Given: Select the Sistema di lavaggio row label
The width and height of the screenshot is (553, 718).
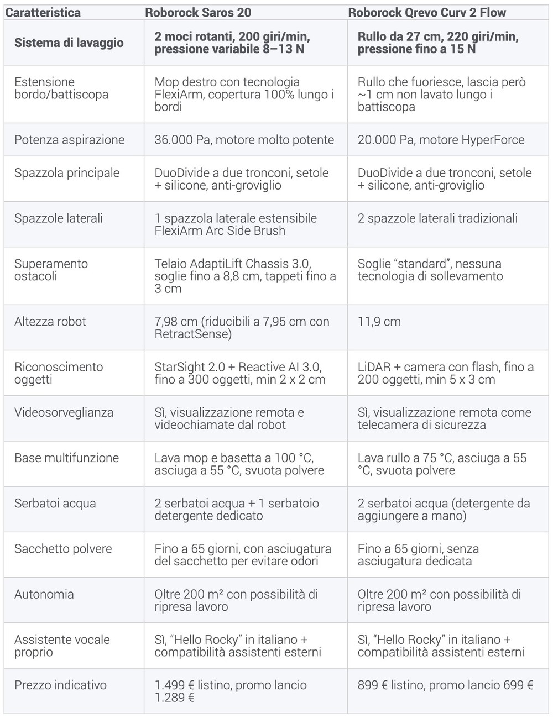Looking at the screenshot, I should click(69, 43).
